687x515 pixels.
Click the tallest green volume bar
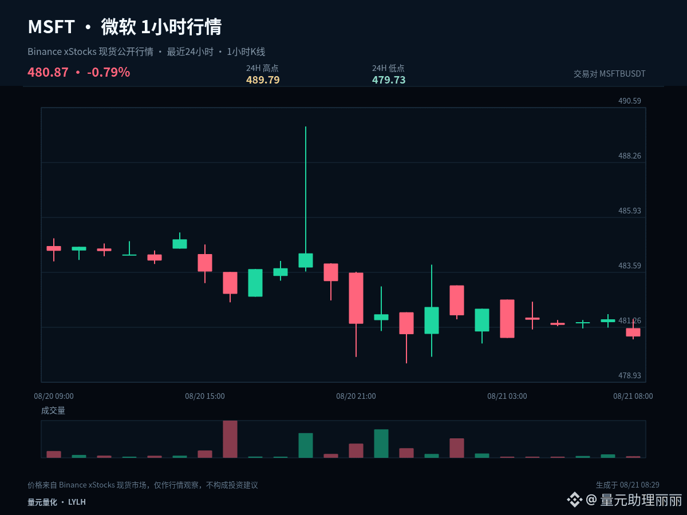(381, 443)
